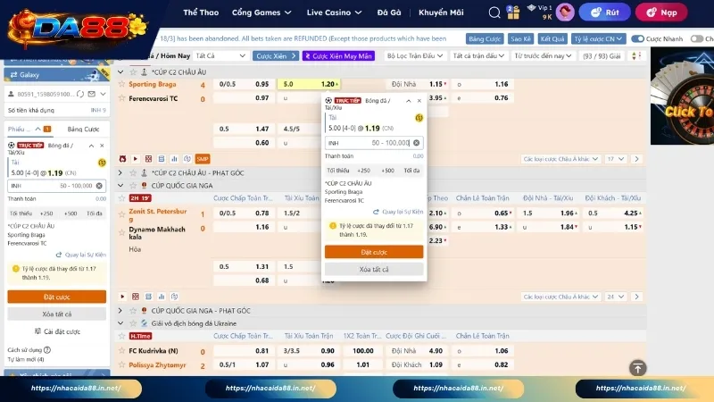Viewport: 714px width, 402px height.
Task: Open the Thể Thao menu
Action: [x=201, y=13]
